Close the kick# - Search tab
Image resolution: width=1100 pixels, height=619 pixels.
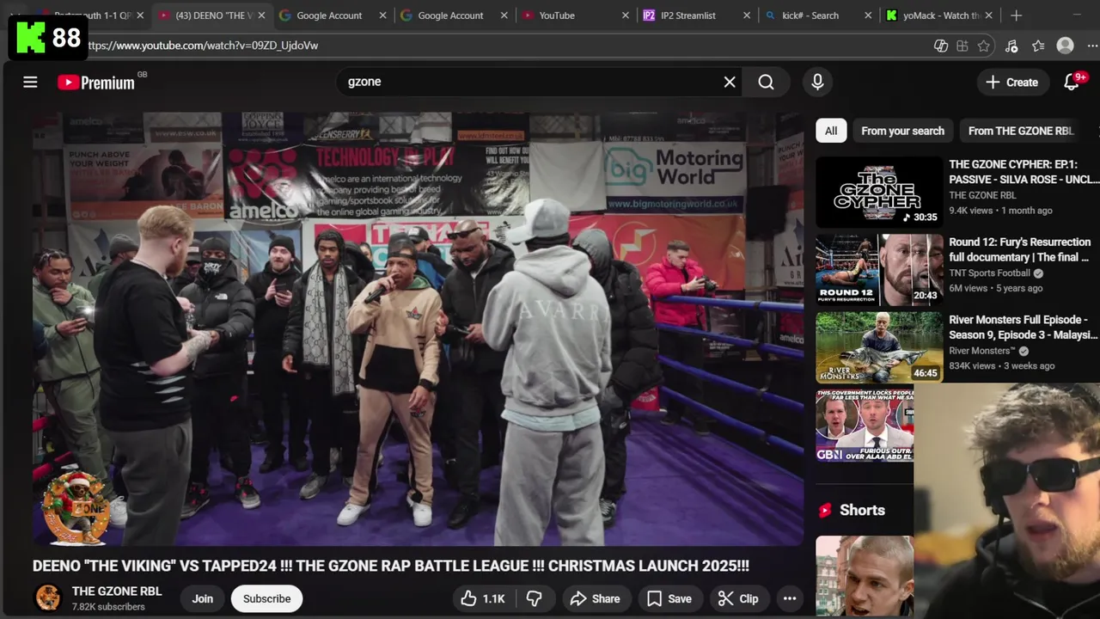(867, 15)
